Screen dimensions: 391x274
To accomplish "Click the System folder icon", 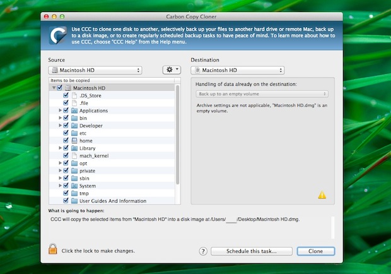I will pyautogui.click(x=74, y=186).
